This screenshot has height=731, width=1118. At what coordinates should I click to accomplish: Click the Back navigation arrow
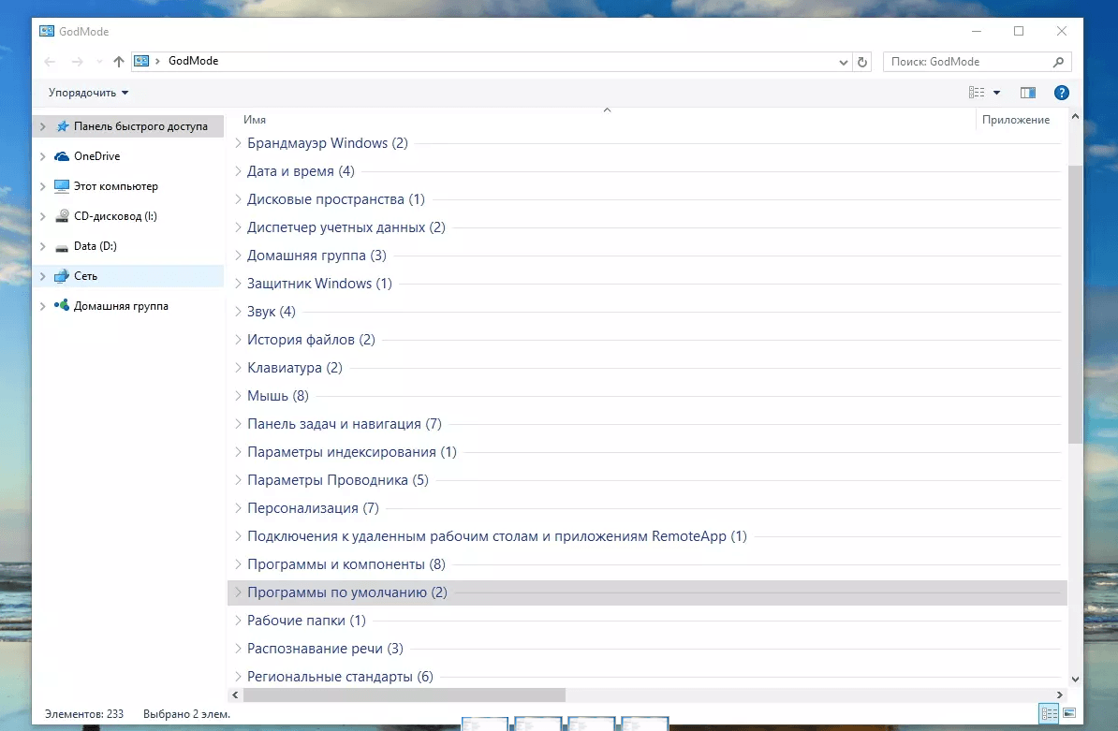tap(50, 61)
